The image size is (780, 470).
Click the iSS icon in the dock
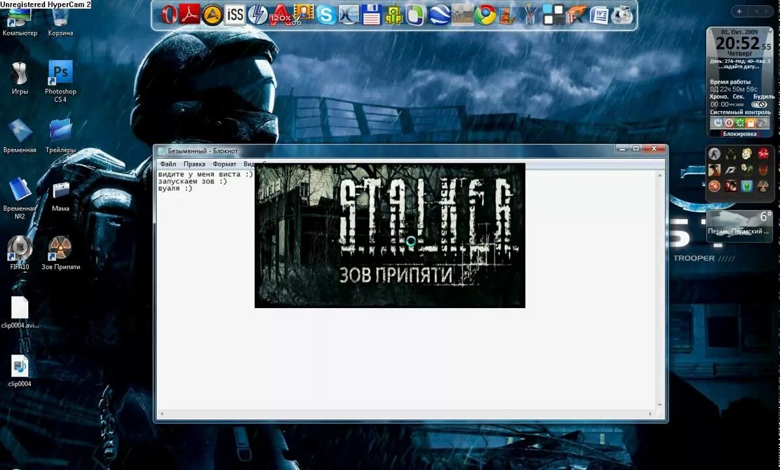pyautogui.click(x=235, y=15)
